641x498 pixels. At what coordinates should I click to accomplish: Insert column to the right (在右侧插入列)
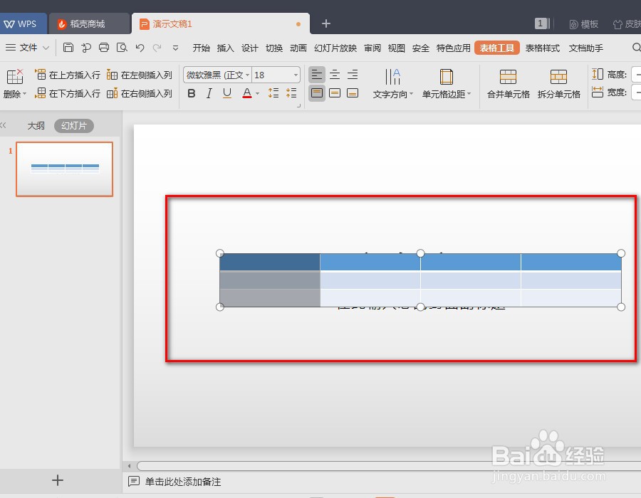(140, 93)
